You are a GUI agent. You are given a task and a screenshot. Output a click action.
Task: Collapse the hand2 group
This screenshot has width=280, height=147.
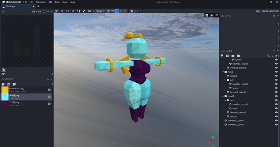223,96
